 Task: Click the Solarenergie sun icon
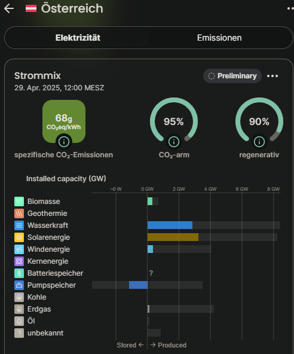[x=19, y=237]
